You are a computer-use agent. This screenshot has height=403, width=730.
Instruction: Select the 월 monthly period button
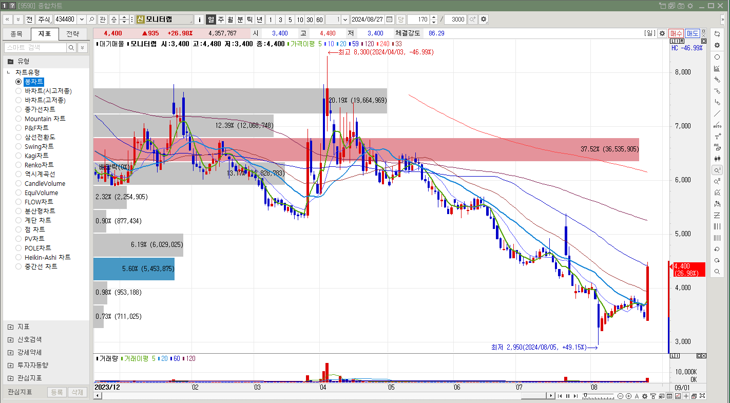click(230, 20)
